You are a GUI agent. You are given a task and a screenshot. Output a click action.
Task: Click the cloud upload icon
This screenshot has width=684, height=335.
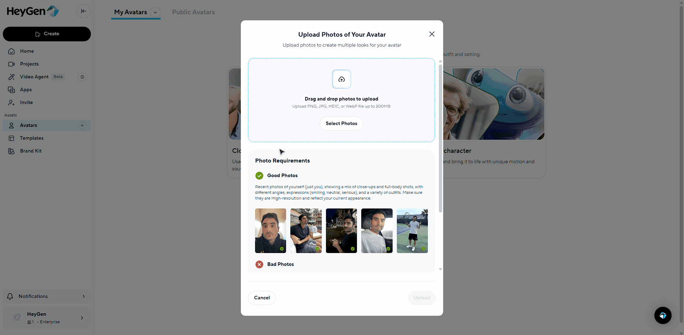click(x=341, y=79)
